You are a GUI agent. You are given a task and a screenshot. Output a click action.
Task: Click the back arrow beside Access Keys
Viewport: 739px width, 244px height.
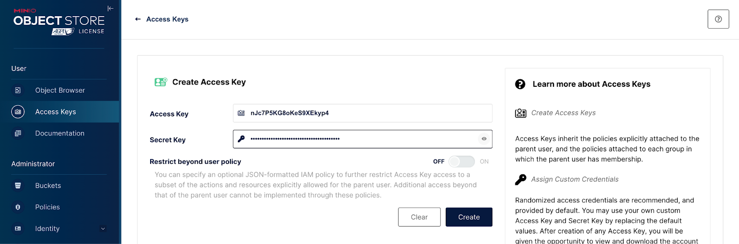(x=138, y=19)
